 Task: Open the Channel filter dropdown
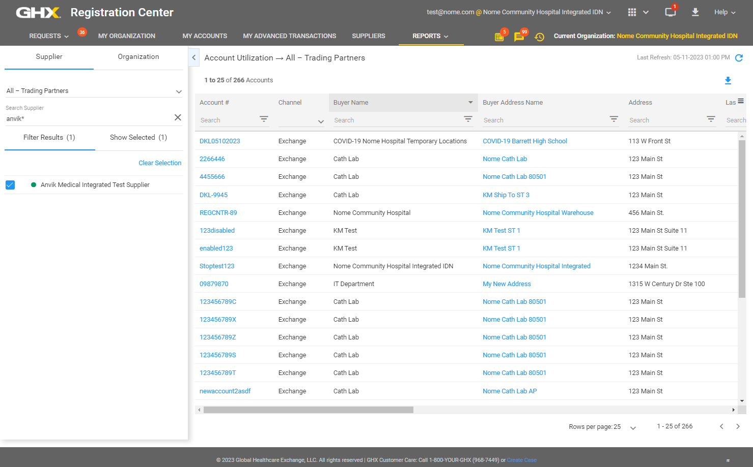pyautogui.click(x=320, y=121)
